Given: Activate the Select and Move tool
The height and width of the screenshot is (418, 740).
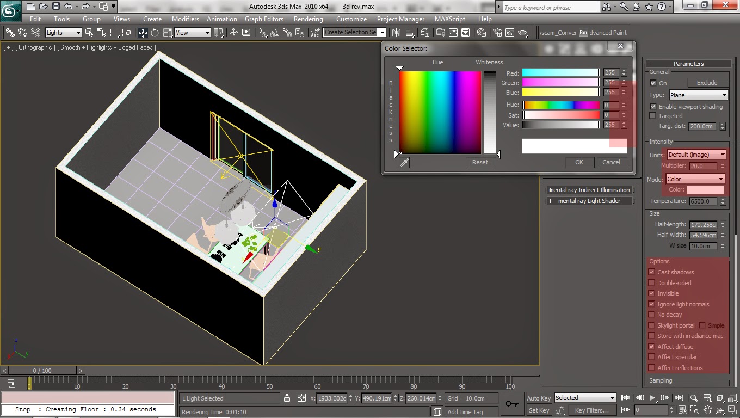Looking at the screenshot, I should coord(143,33).
